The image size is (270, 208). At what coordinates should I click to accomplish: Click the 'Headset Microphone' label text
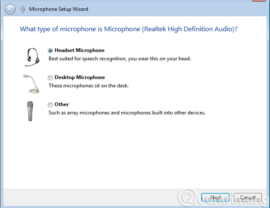pos(80,50)
